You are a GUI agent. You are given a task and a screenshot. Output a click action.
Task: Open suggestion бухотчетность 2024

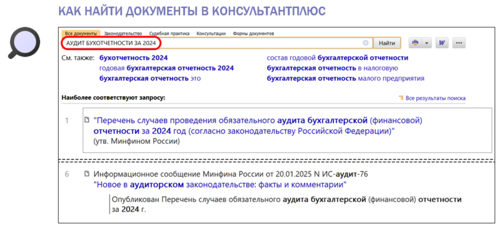(x=134, y=58)
